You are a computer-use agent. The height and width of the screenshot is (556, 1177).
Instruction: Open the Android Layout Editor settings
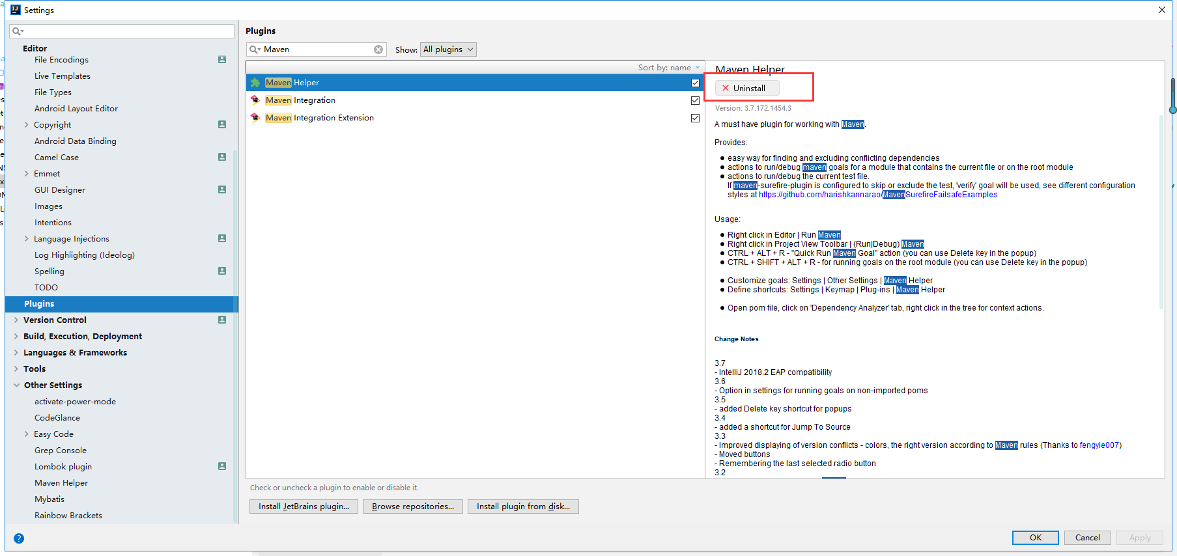click(76, 108)
